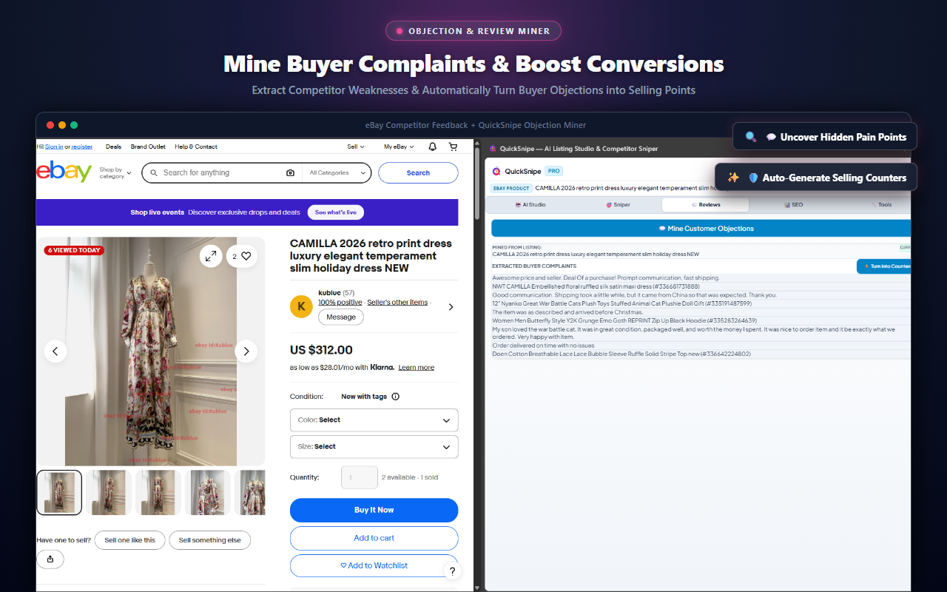Open eBay notifications bell icon

click(x=433, y=147)
